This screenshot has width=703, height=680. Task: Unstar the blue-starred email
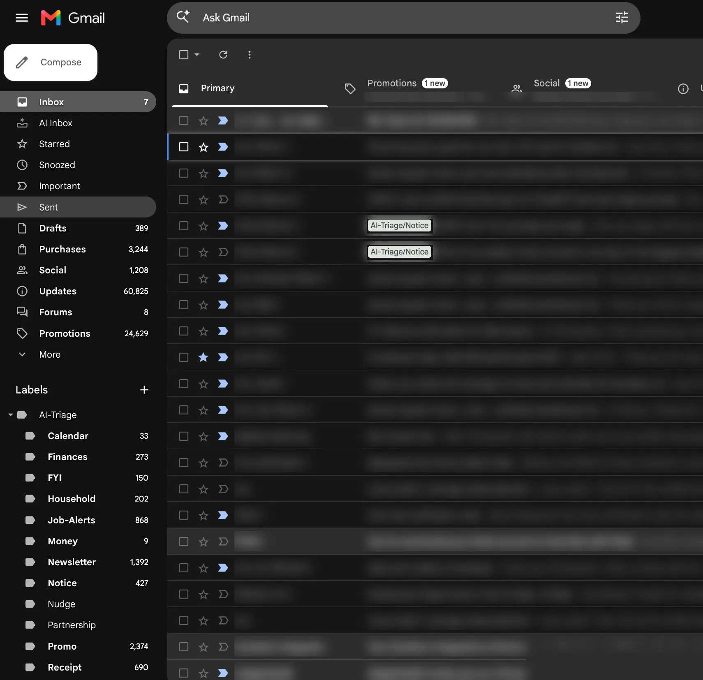coord(203,357)
